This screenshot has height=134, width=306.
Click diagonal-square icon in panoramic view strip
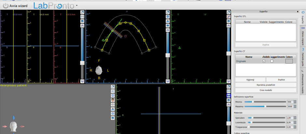tap(229, 87)
